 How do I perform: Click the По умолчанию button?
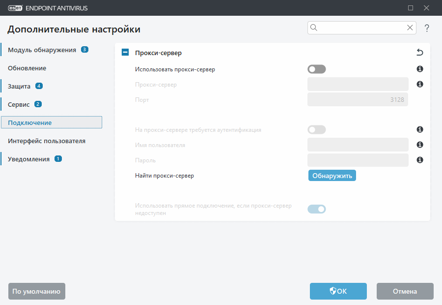pyautogui.click(x=37, y=291)
